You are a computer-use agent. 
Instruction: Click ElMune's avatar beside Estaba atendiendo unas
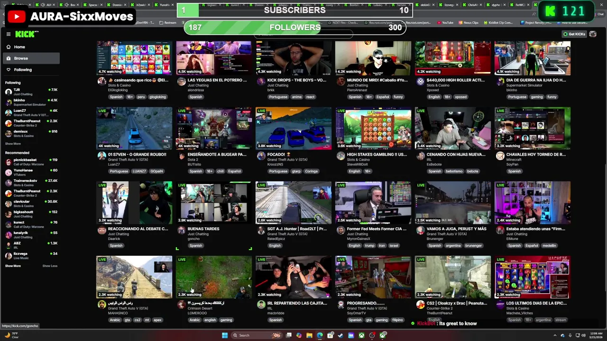point(500,230)
